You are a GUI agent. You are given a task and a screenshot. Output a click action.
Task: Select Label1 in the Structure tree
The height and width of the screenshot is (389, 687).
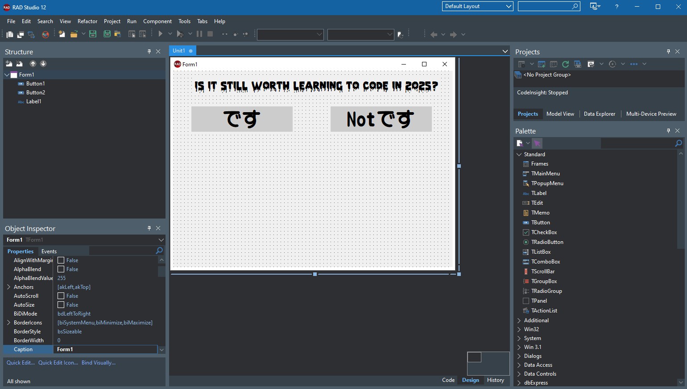pyautogui.click(x=34, y=101)
